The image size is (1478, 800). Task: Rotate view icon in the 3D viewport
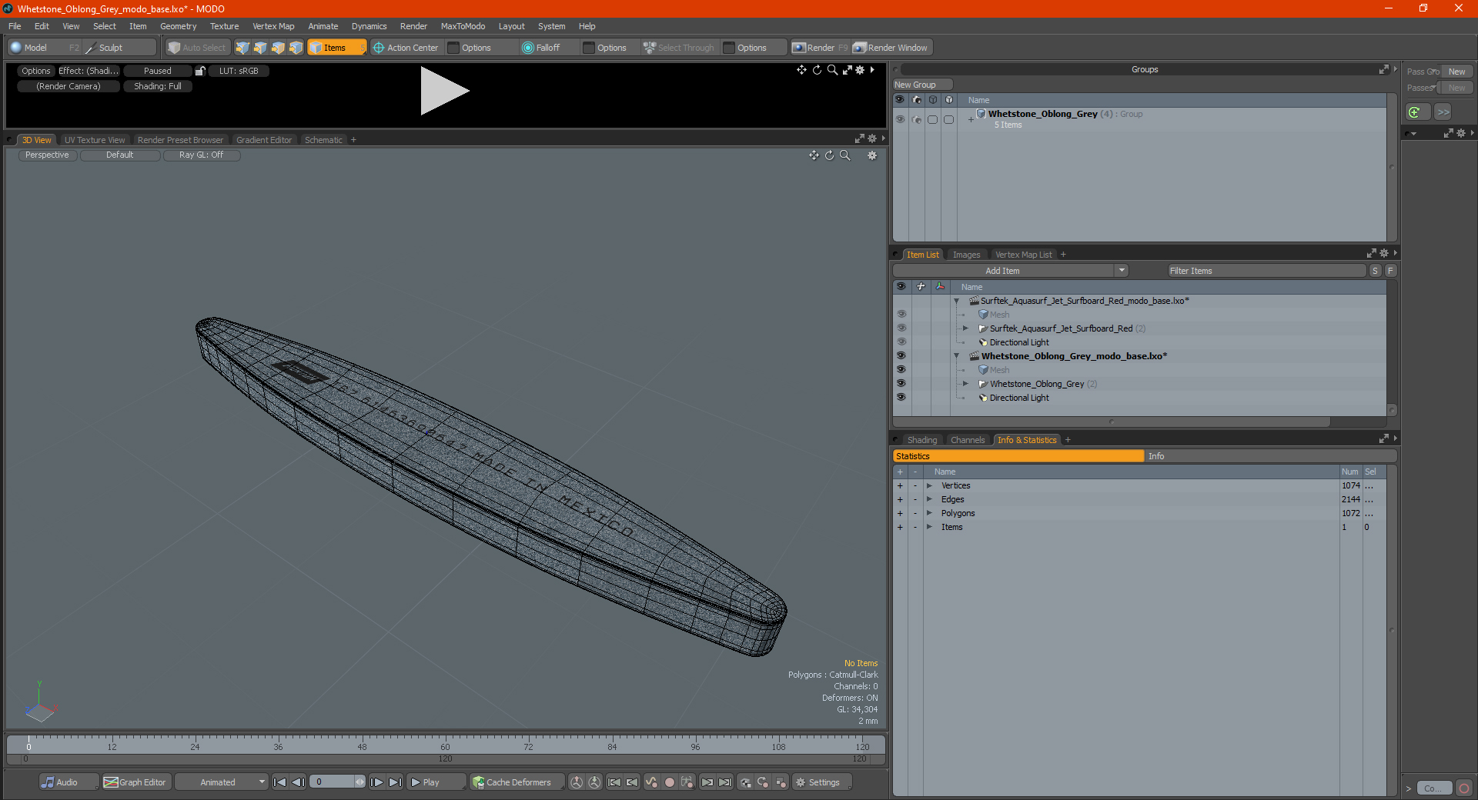tap(829, 155)
